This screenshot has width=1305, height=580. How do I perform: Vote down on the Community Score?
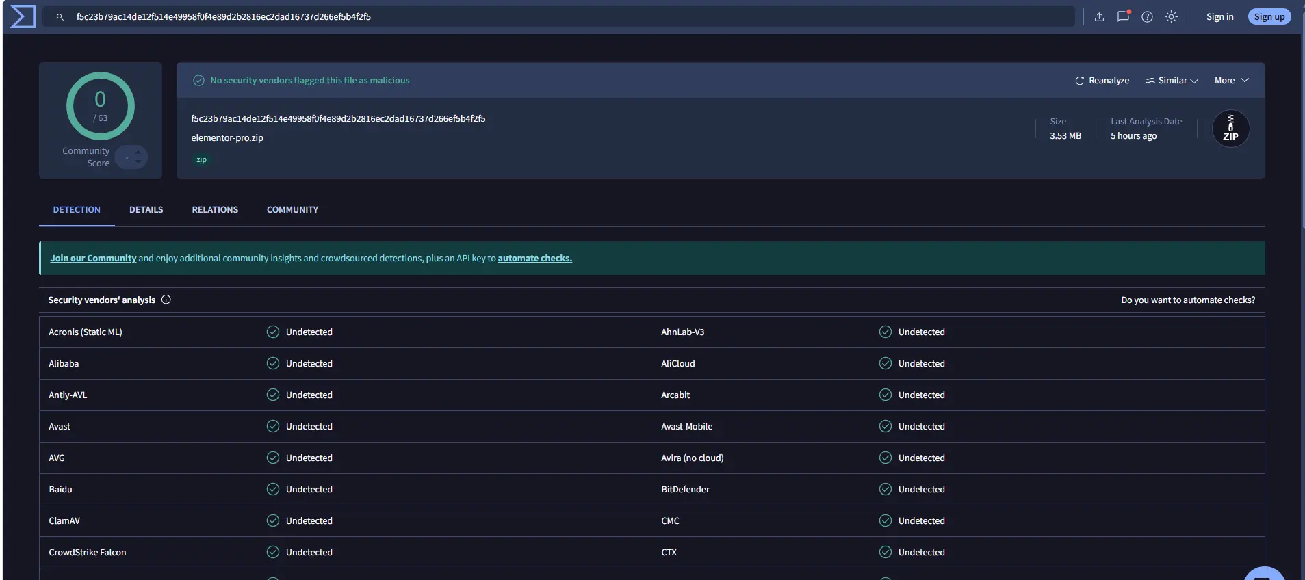point(138,162)
